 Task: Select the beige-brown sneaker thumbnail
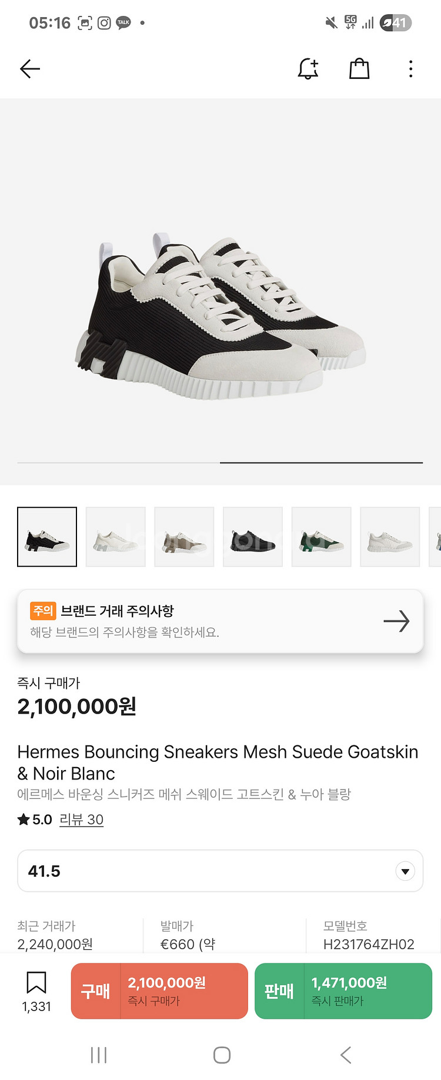184,537
